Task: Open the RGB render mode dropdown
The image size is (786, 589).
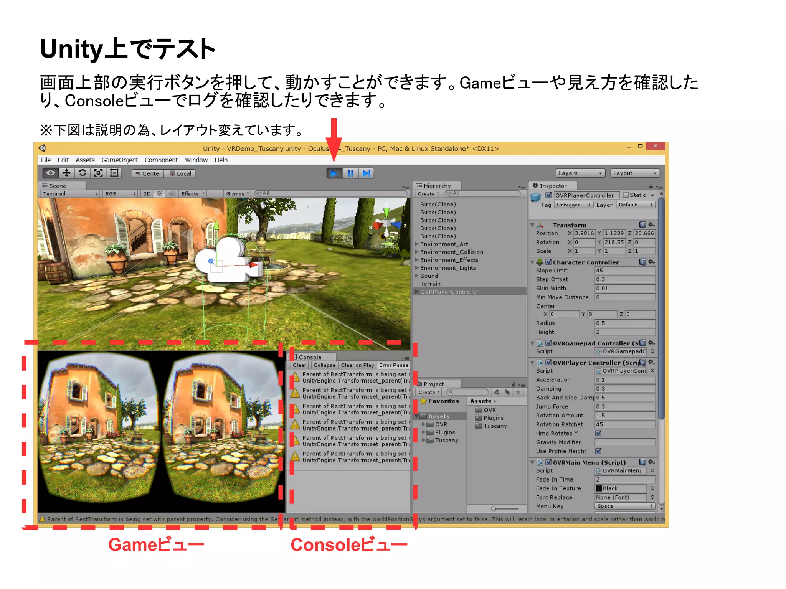Action: point(121,194)
